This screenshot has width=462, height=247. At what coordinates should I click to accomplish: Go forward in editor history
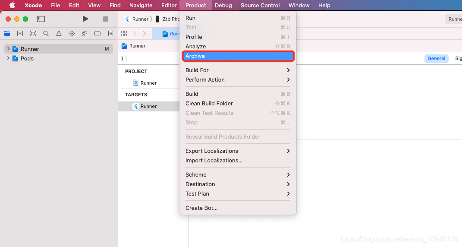point(145,34)
